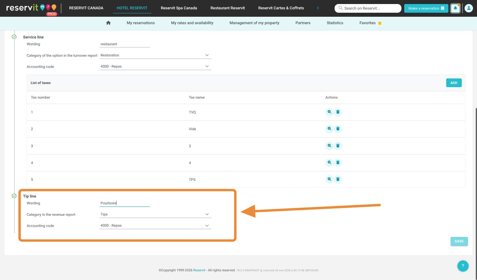Click the Favorites star icon
Screen dimensions: 477x280
pos(380,23)
